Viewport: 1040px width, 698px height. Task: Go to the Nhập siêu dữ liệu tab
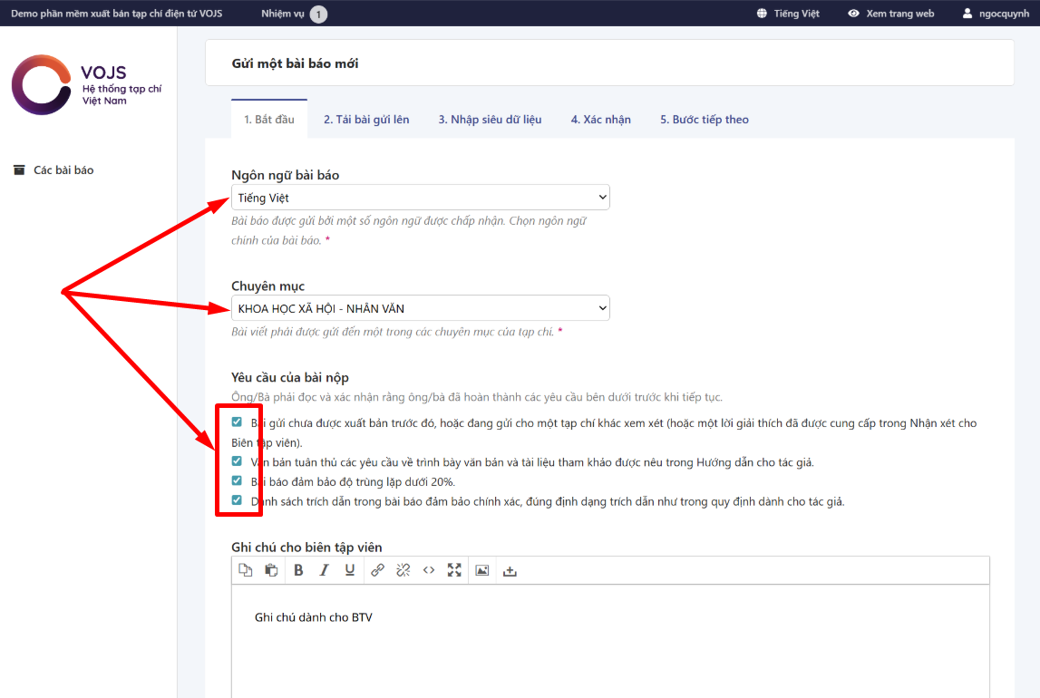490,120
